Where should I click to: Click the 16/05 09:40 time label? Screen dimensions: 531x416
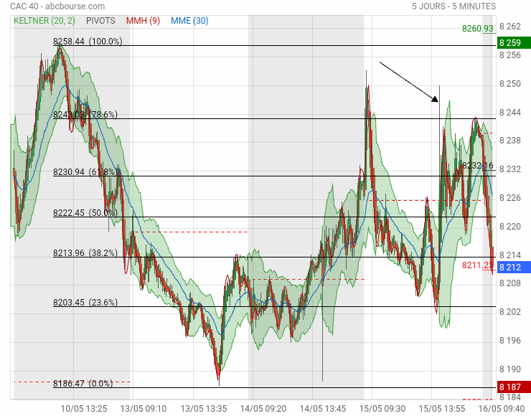tap(502, 409)
